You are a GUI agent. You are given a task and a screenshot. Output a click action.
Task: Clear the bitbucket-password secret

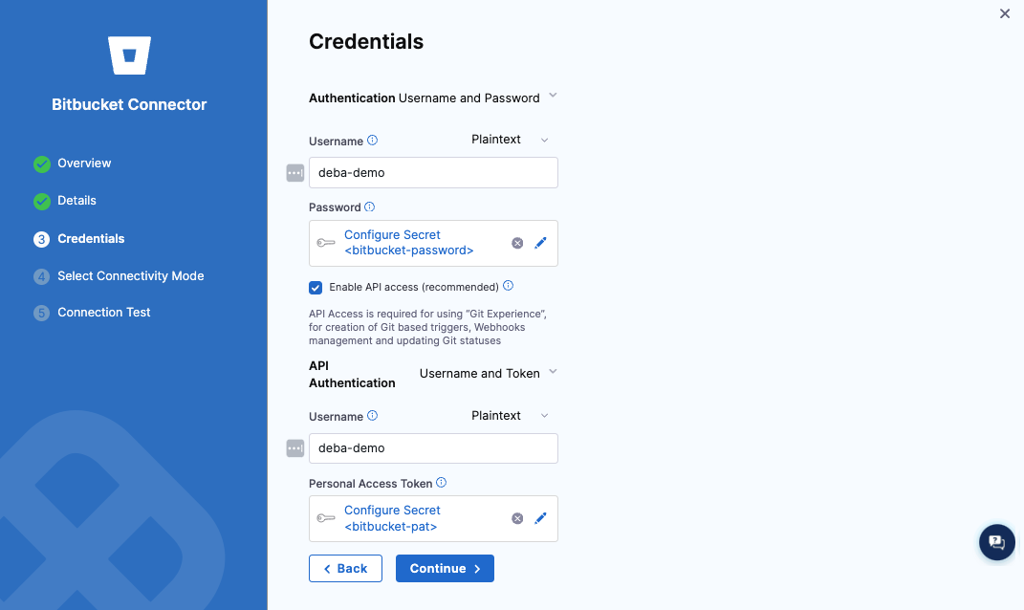click(517, 243)
